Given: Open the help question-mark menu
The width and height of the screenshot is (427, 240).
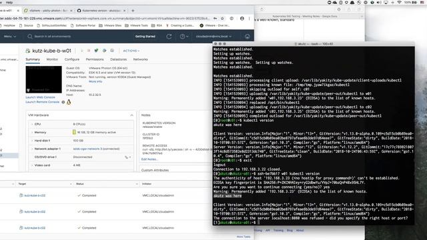Looking at the screenshot, I should (x=184, y=37).
